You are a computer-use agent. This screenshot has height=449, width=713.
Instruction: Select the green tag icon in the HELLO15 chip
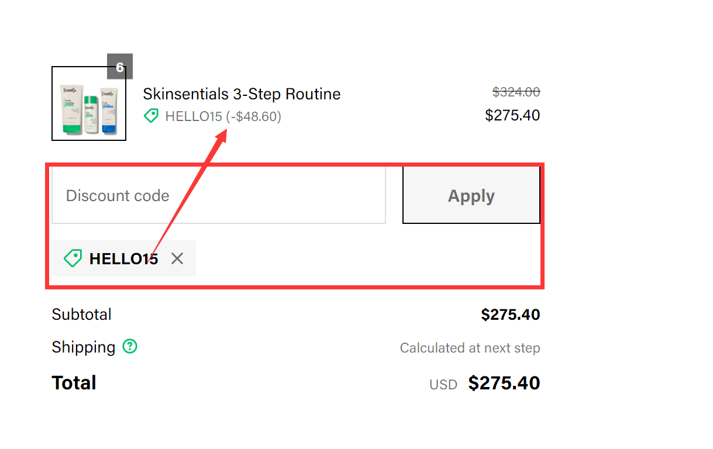click(x=73, y=258)
